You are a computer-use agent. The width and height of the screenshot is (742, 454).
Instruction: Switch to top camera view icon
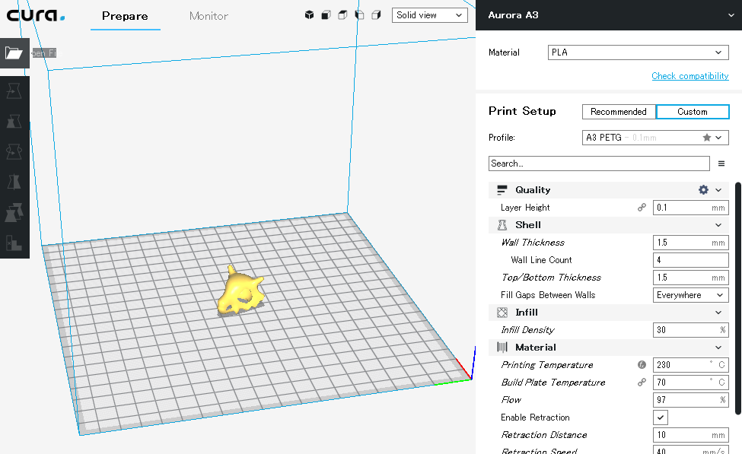[x=342, y=15]
